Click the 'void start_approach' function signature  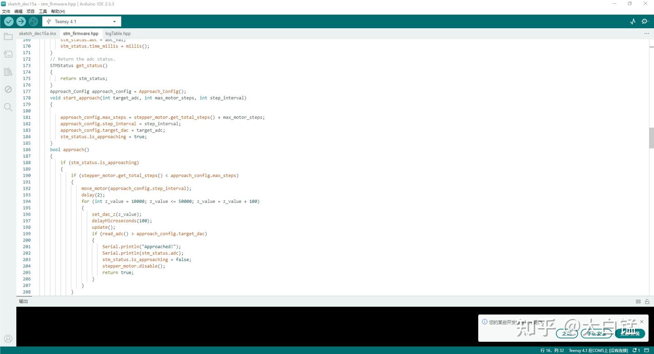149,98
